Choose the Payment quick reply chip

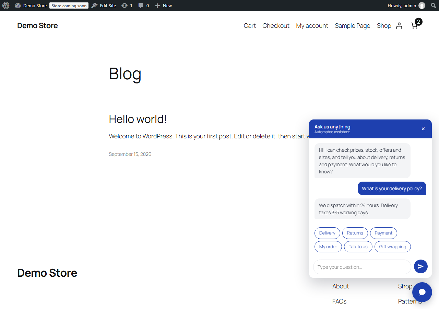click(383, 233)
